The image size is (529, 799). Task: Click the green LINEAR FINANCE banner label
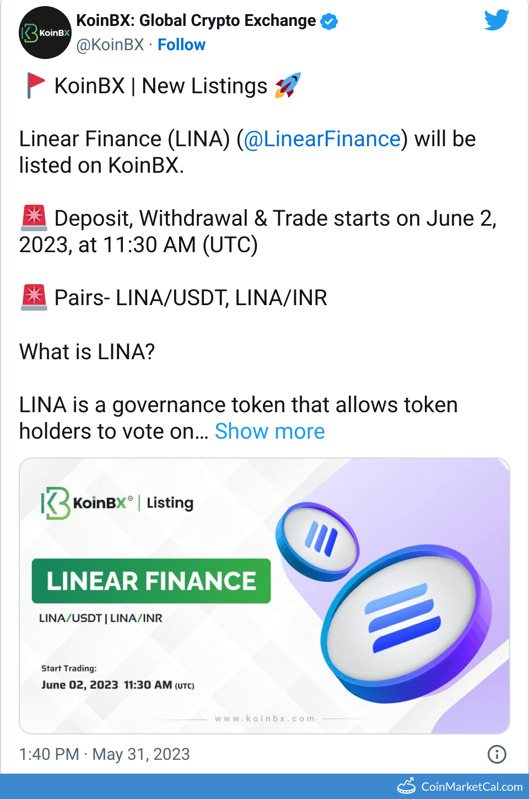pos(151,581)
